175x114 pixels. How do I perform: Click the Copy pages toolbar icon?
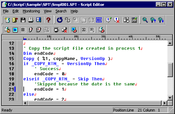(83, 20)
